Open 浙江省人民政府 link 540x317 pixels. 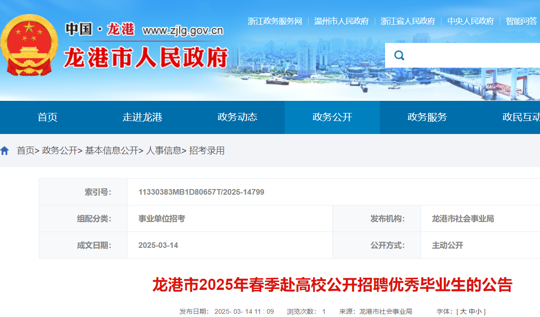pyautogui.click(x=408, y=21)
